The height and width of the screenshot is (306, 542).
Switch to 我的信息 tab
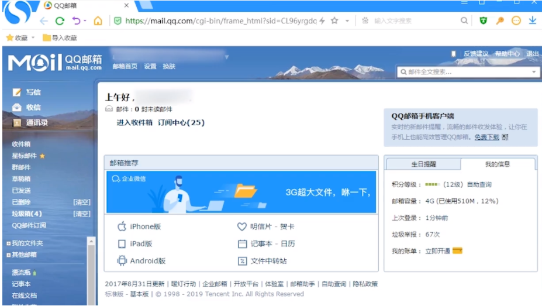tap(498, 164)
